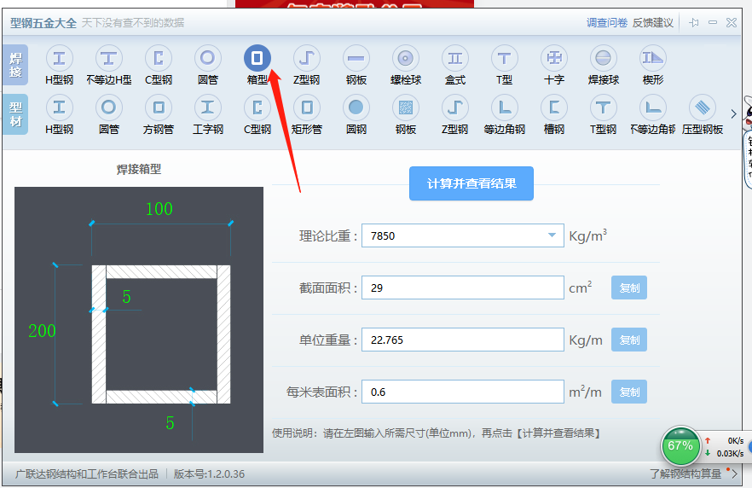The image size is (752, 488).
Task: Open 了解钢结构算量 link
Action: 685,473
